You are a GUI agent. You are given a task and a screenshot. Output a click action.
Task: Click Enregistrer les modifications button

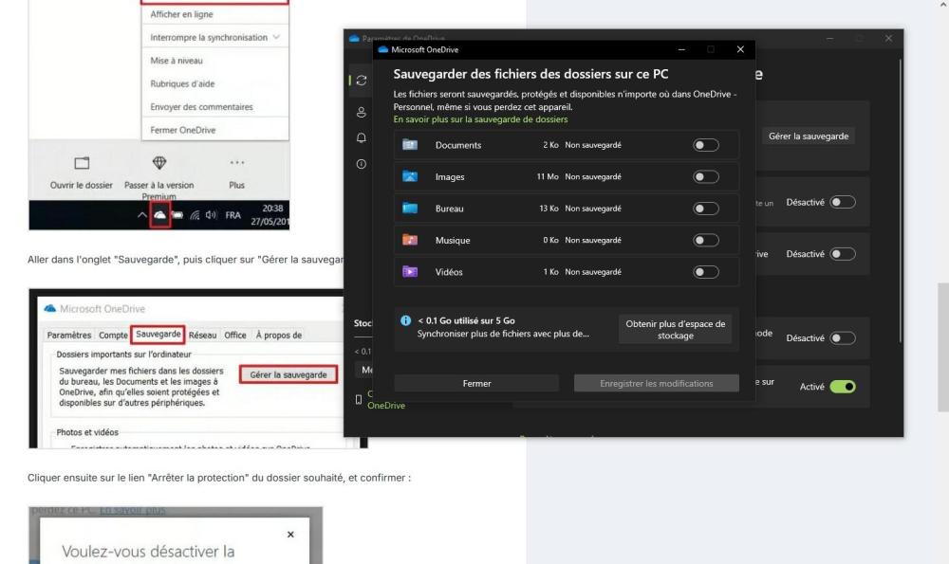(x=656, y=383)
